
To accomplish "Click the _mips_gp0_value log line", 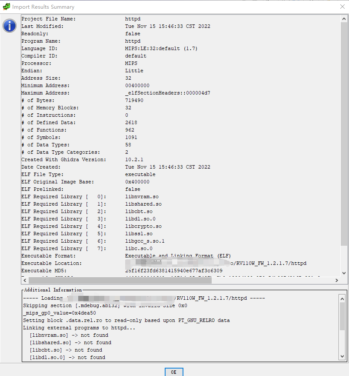I will (x=60, y=313).
